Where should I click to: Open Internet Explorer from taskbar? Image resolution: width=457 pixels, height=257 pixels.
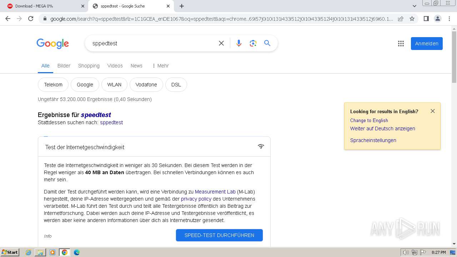(29, 252)
